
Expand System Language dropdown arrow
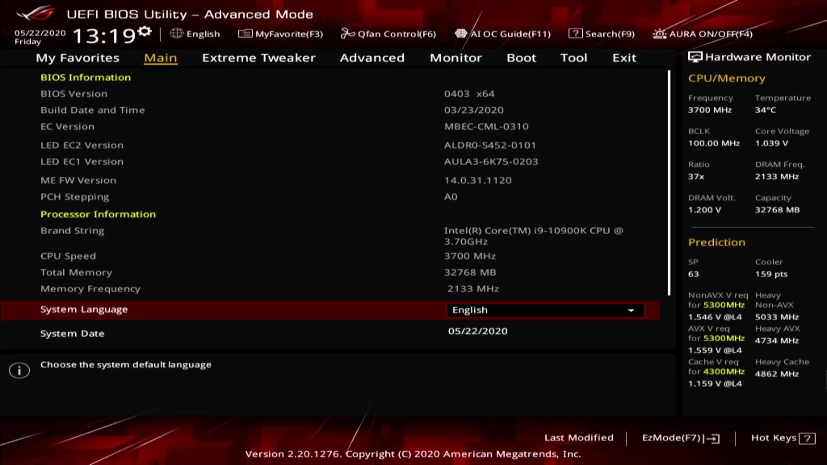coord(631,310)
